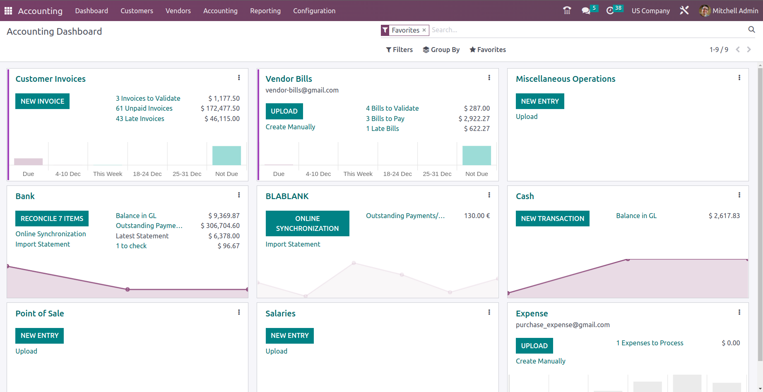Click Online Synchronization link on Bank card

pos(51,234)
